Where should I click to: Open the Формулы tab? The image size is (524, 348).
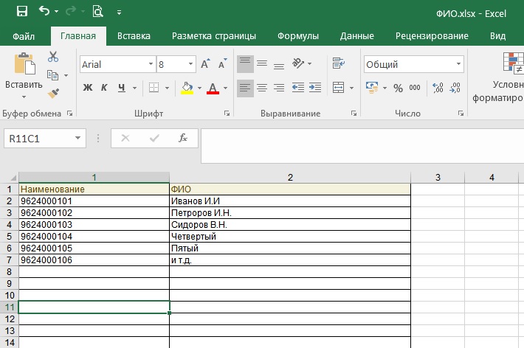(x=298, y=36)
